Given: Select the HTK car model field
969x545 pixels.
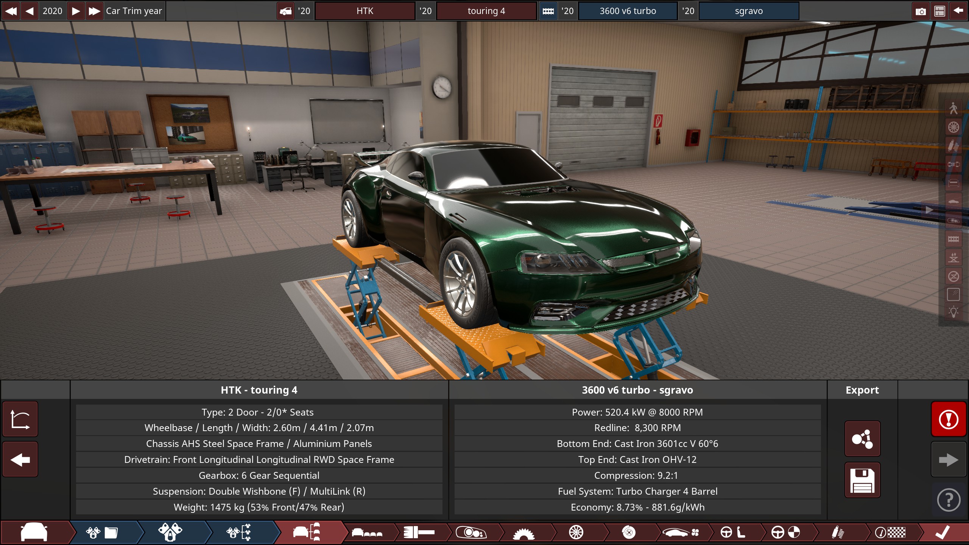Looking at the screenshot, I should point(365,11).
